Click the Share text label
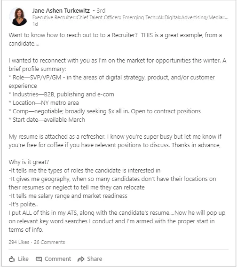The height and width of the screenshot is (267, 237). (95, 259)
